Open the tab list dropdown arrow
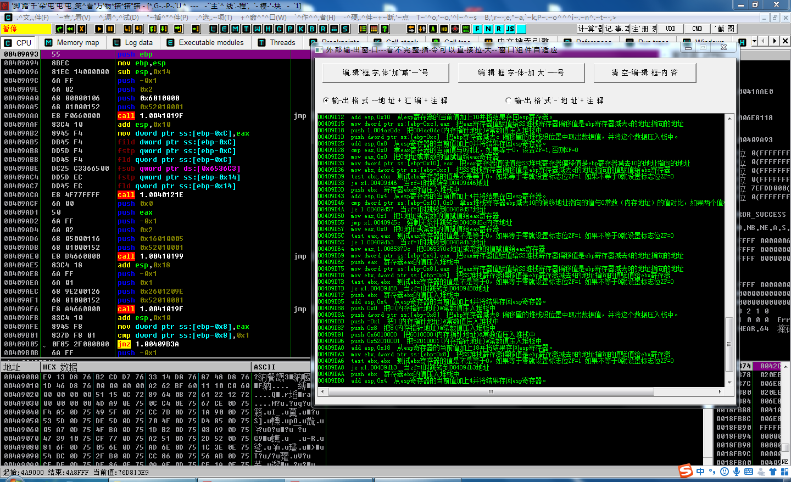791x482 pixels. [x=754, y=41]
